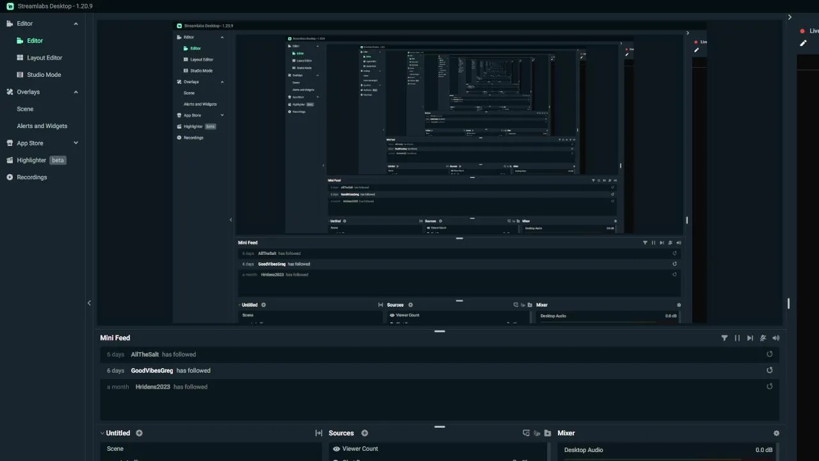
Task: Collapse the Editor section chevron in sidebar
Action: [76, 24]
